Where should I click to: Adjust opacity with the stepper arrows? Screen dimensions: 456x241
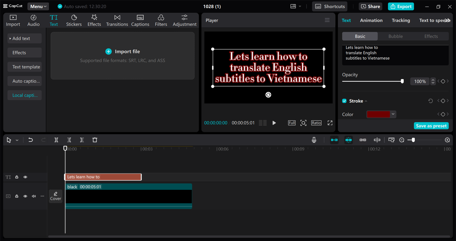(x=433, y=81)
